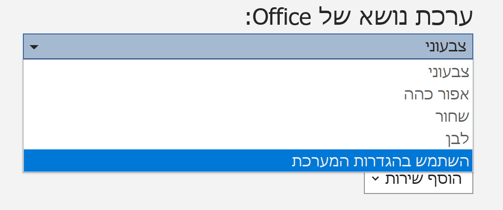Select the לבן theme option
The height and width of the screenshot is (210, 503).
[457, 139]
